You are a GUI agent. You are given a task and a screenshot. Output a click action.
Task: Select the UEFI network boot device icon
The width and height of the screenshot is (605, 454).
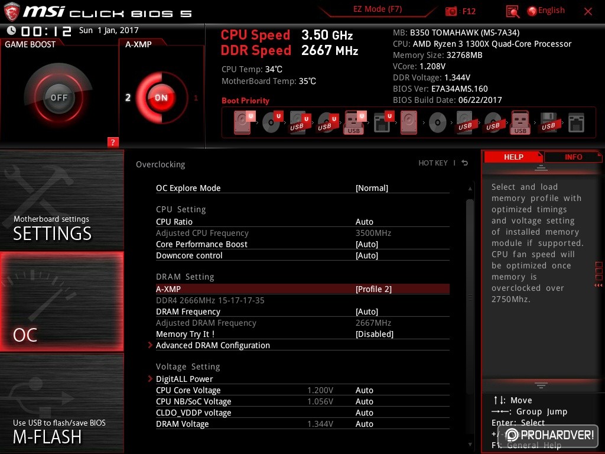coord(383,122)
